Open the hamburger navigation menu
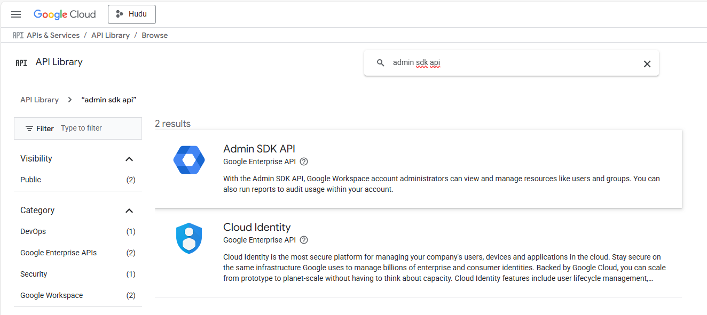The width and height of the screenshot is (707, 315). pyautogui.click(x=16, y=14)
